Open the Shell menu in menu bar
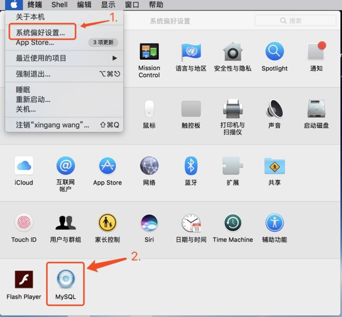The height and width of the screenshot is (317, 342). coord(59,5)
